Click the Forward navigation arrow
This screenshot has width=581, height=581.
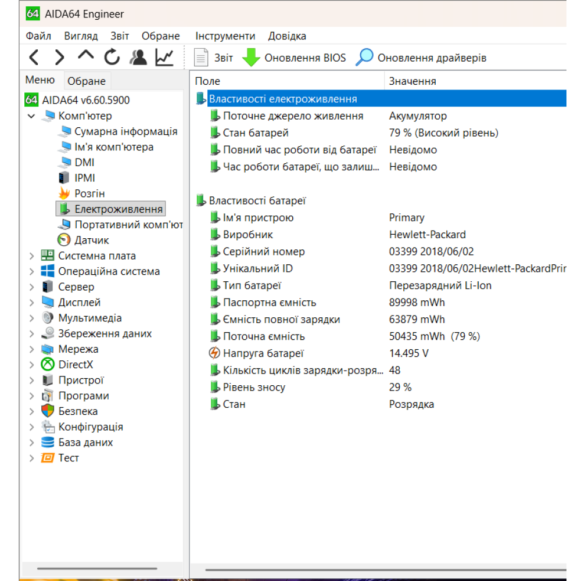click(59, 57)
